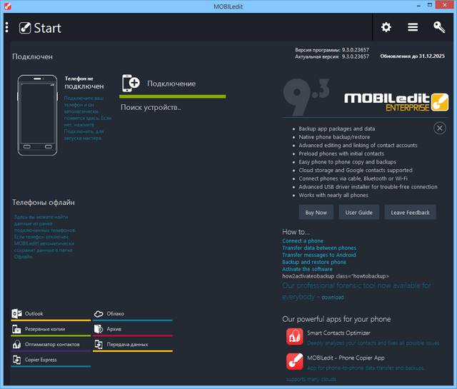Click the MOBILedit Enterprise logo
Viewport: 457px width, 389px height.
pyautogui.click(x=396, y=102)
